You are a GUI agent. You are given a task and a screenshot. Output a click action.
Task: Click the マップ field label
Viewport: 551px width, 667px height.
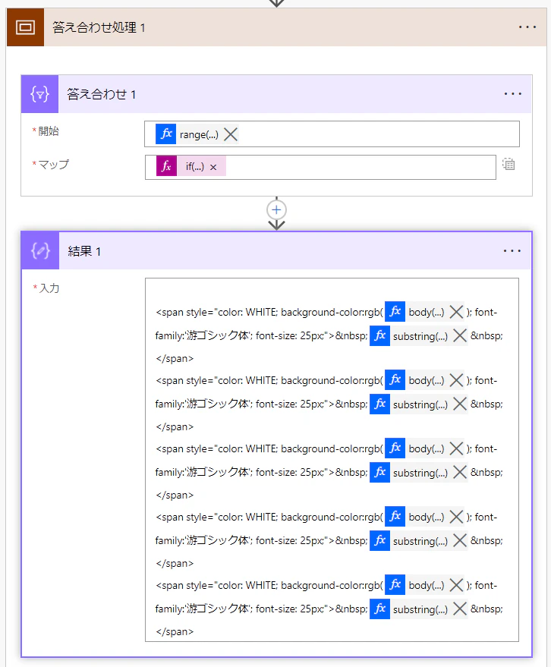tap(53, 164)
